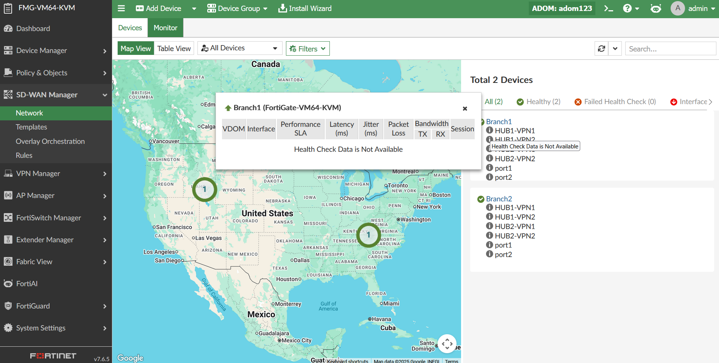719x363 pixels.
Task: Select Map View toggle
Action: 136,48
